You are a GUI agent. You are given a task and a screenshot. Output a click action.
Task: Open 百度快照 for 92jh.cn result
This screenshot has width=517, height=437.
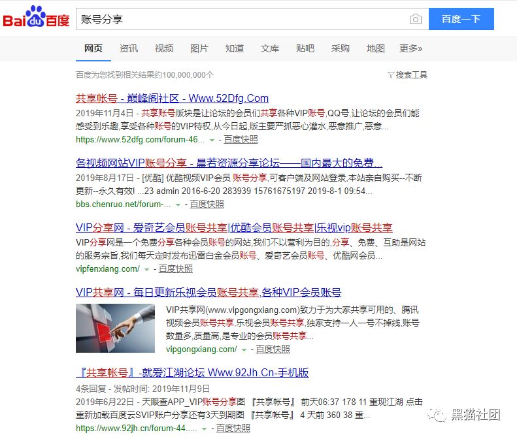pyautogui.click(x=233, y=428)
